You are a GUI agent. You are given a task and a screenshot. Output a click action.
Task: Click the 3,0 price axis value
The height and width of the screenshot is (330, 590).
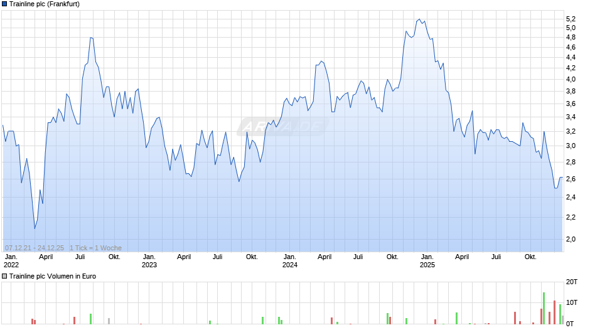pyautogui.click(x=571, y=146)
